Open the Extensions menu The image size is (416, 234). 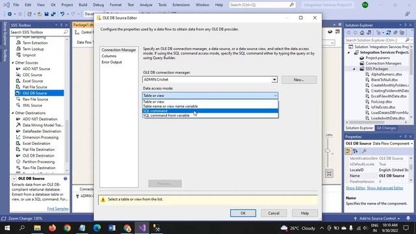181,5
